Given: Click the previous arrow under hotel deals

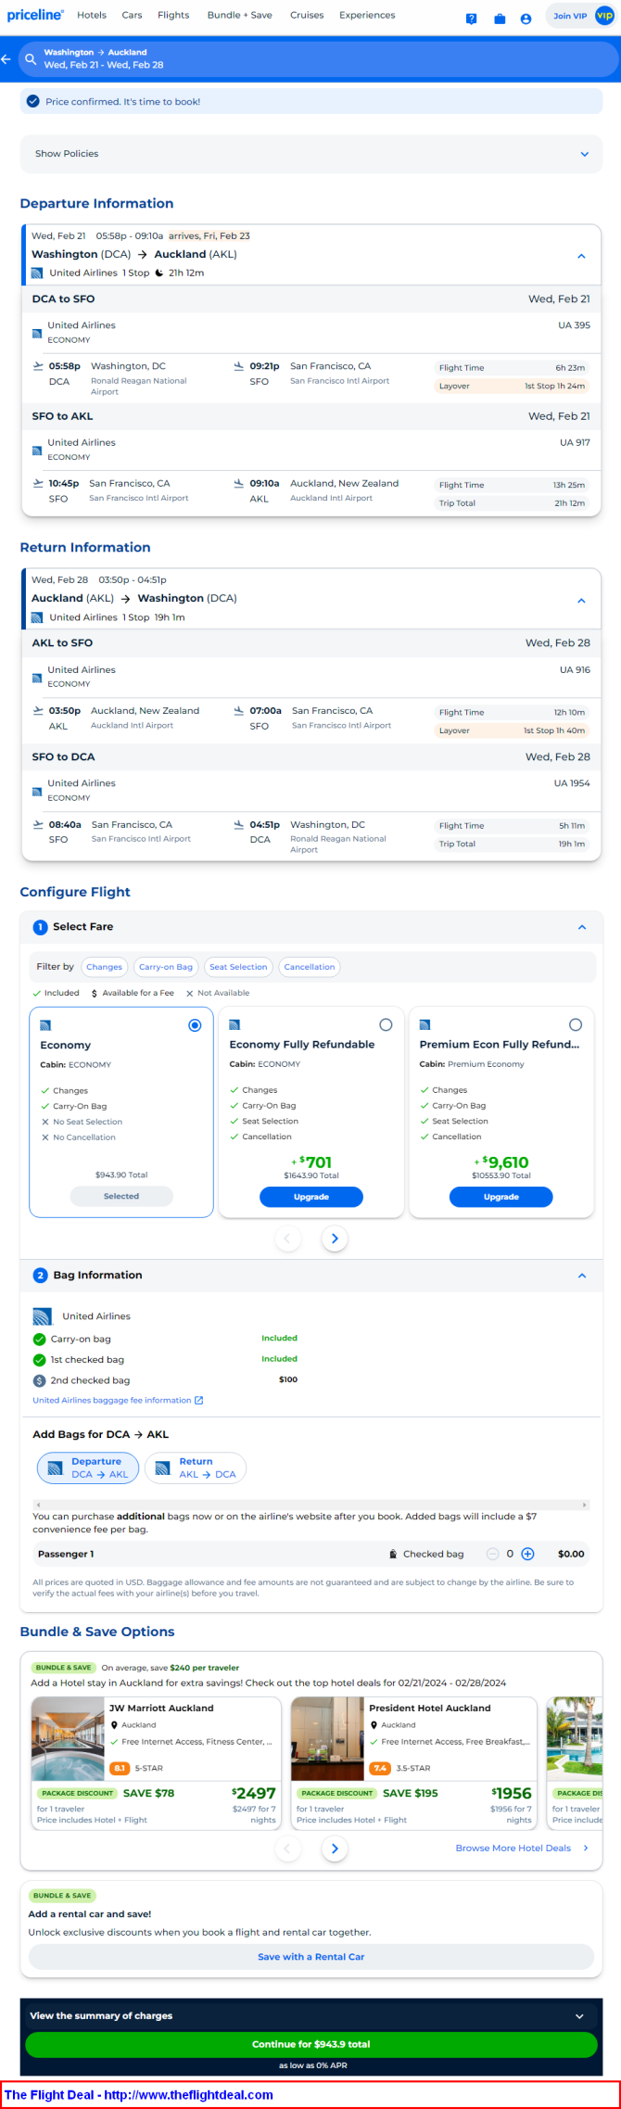Looking at the screenshot, I should click(287, 1849).
